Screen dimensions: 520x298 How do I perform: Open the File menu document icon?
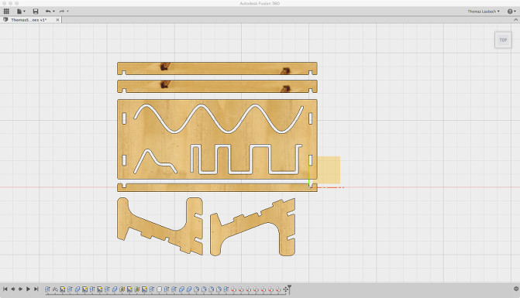pyautogui.click(x=19, y=12)
